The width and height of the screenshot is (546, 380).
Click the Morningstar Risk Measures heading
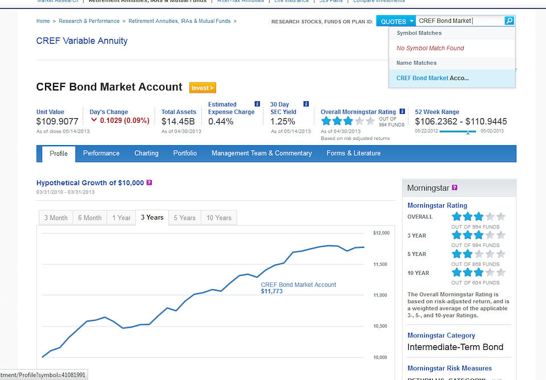[449, 368]
